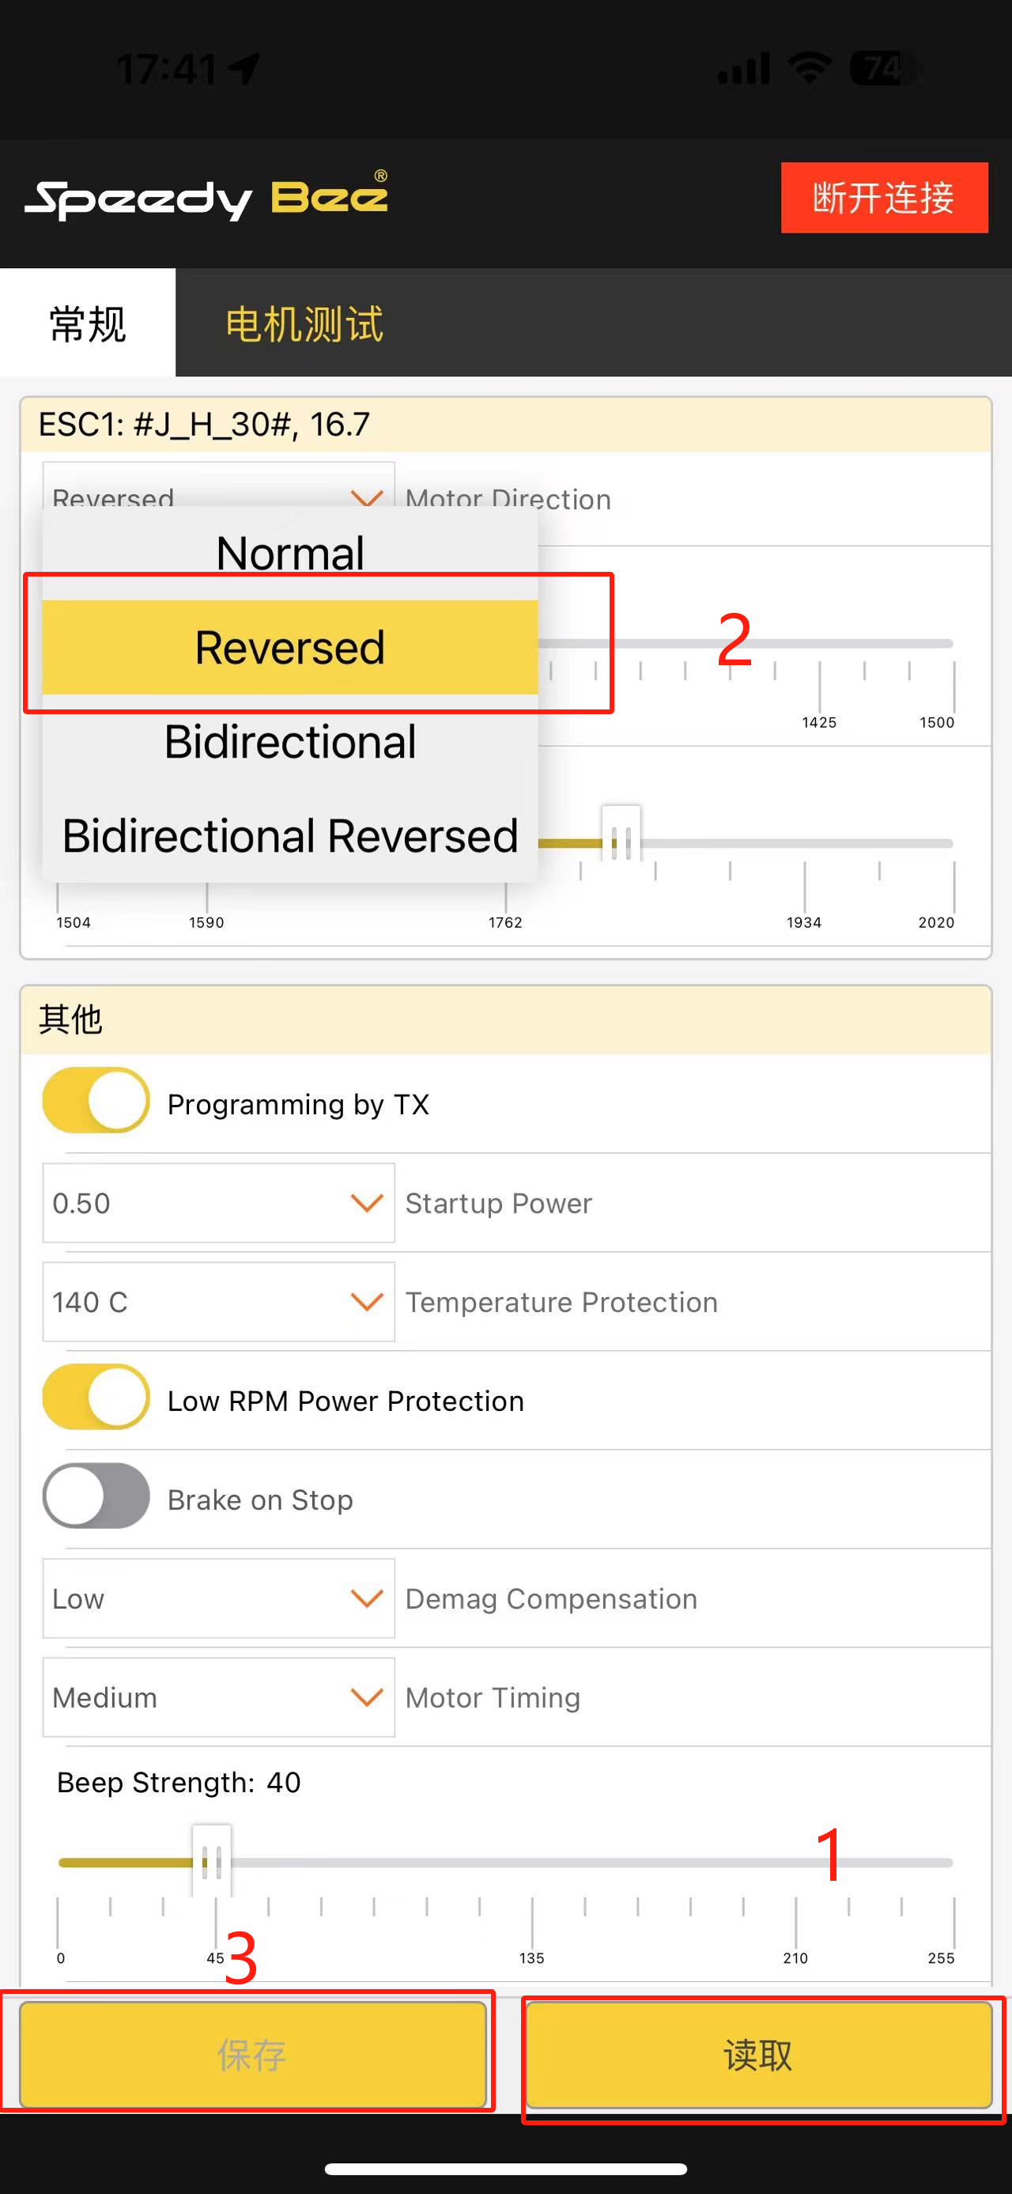
Task: Disable Low RPM Power Protection switch
Action: coord(96,1397)
